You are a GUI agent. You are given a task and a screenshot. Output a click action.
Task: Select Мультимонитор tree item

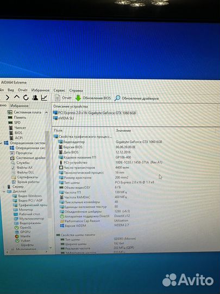(29, 218)
